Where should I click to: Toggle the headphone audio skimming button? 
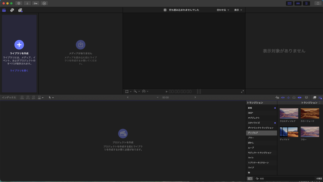click(294, 97)
